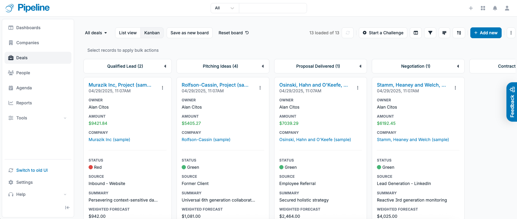Click the top search input field
The height and width of the screenshot is (219, 517).
(x=273, y=8)
